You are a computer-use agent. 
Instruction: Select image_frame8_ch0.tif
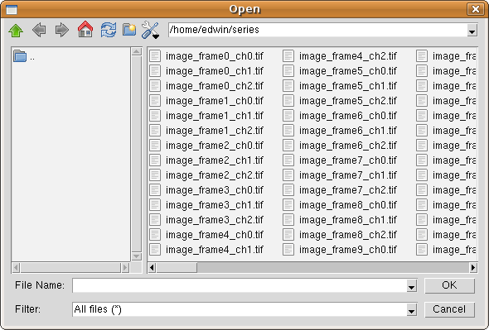pos(348,205)
